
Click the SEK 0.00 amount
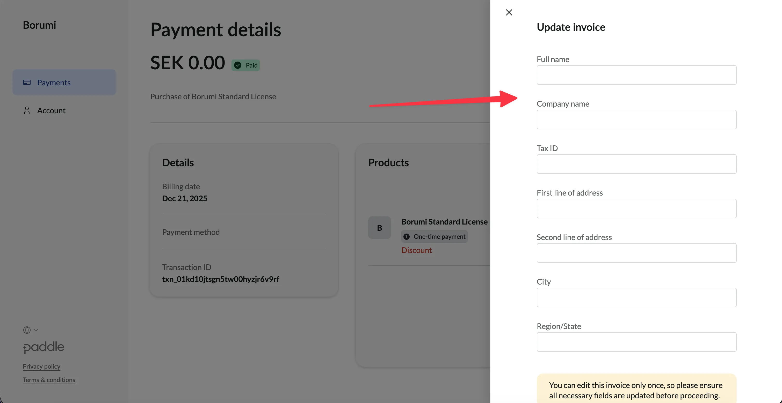[188, 63]
